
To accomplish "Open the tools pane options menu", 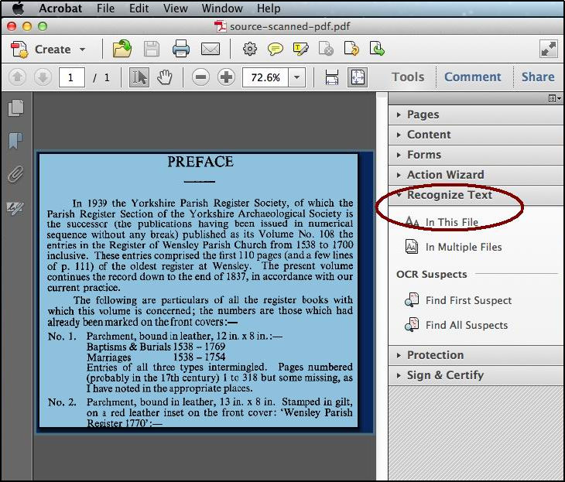I will [554, 98].
